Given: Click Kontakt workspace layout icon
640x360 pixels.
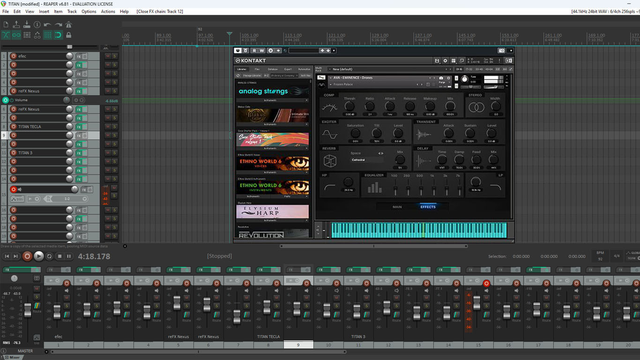Looking at the screenshot, I should click(x=454, y=60).
